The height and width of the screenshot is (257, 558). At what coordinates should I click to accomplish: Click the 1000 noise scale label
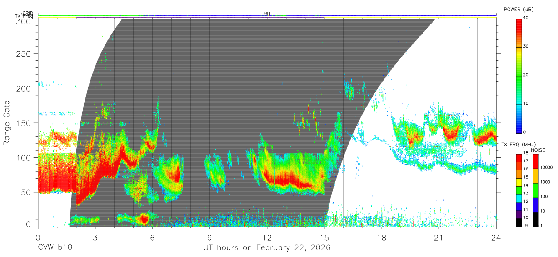point(544,182)
